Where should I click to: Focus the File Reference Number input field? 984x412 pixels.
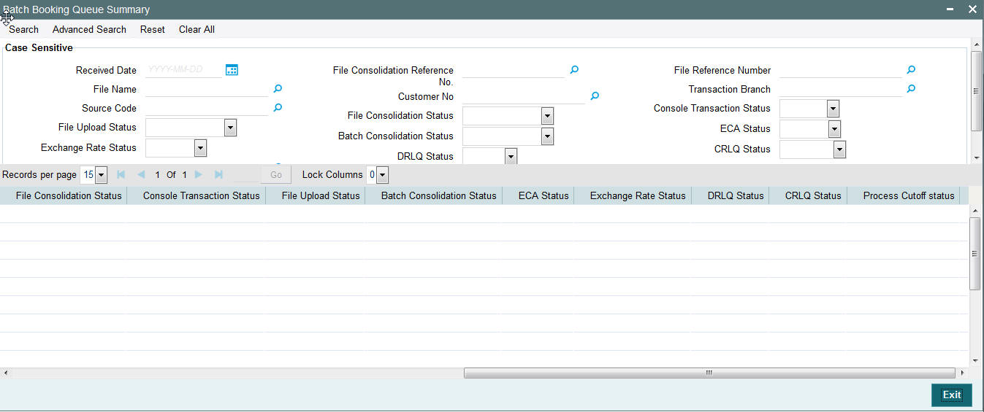(840, 70)
